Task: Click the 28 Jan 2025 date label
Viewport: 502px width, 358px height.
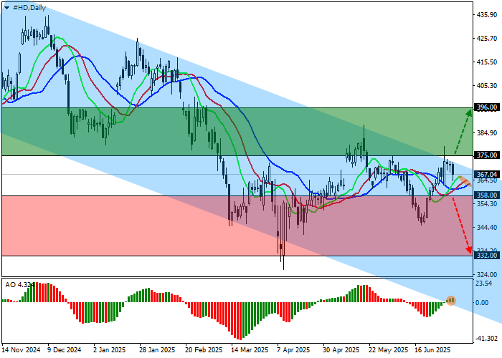Action: [x=157, y=351]
